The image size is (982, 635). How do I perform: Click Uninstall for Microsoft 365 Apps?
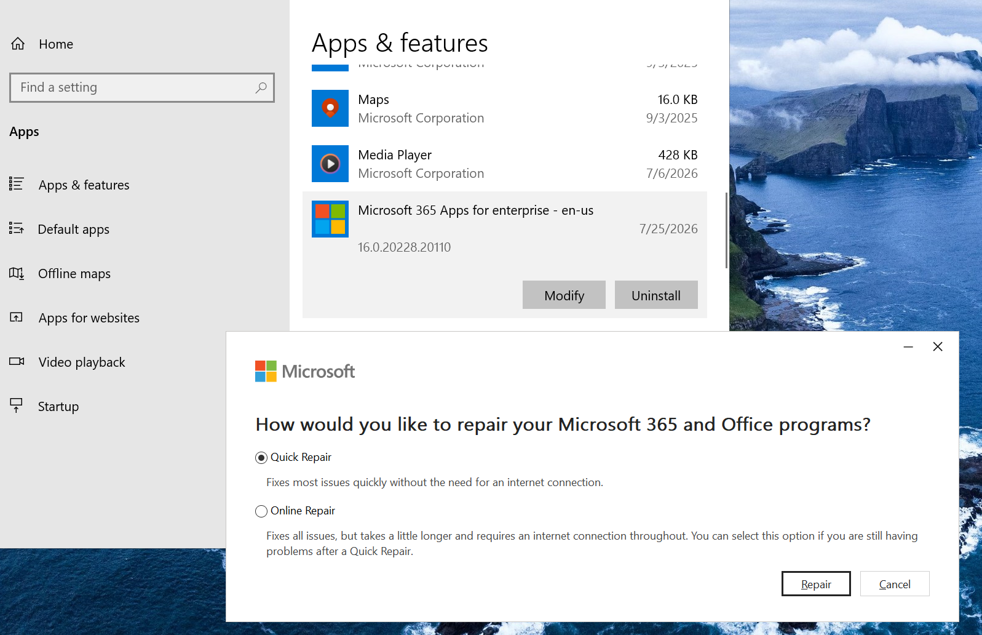(656, 295)
